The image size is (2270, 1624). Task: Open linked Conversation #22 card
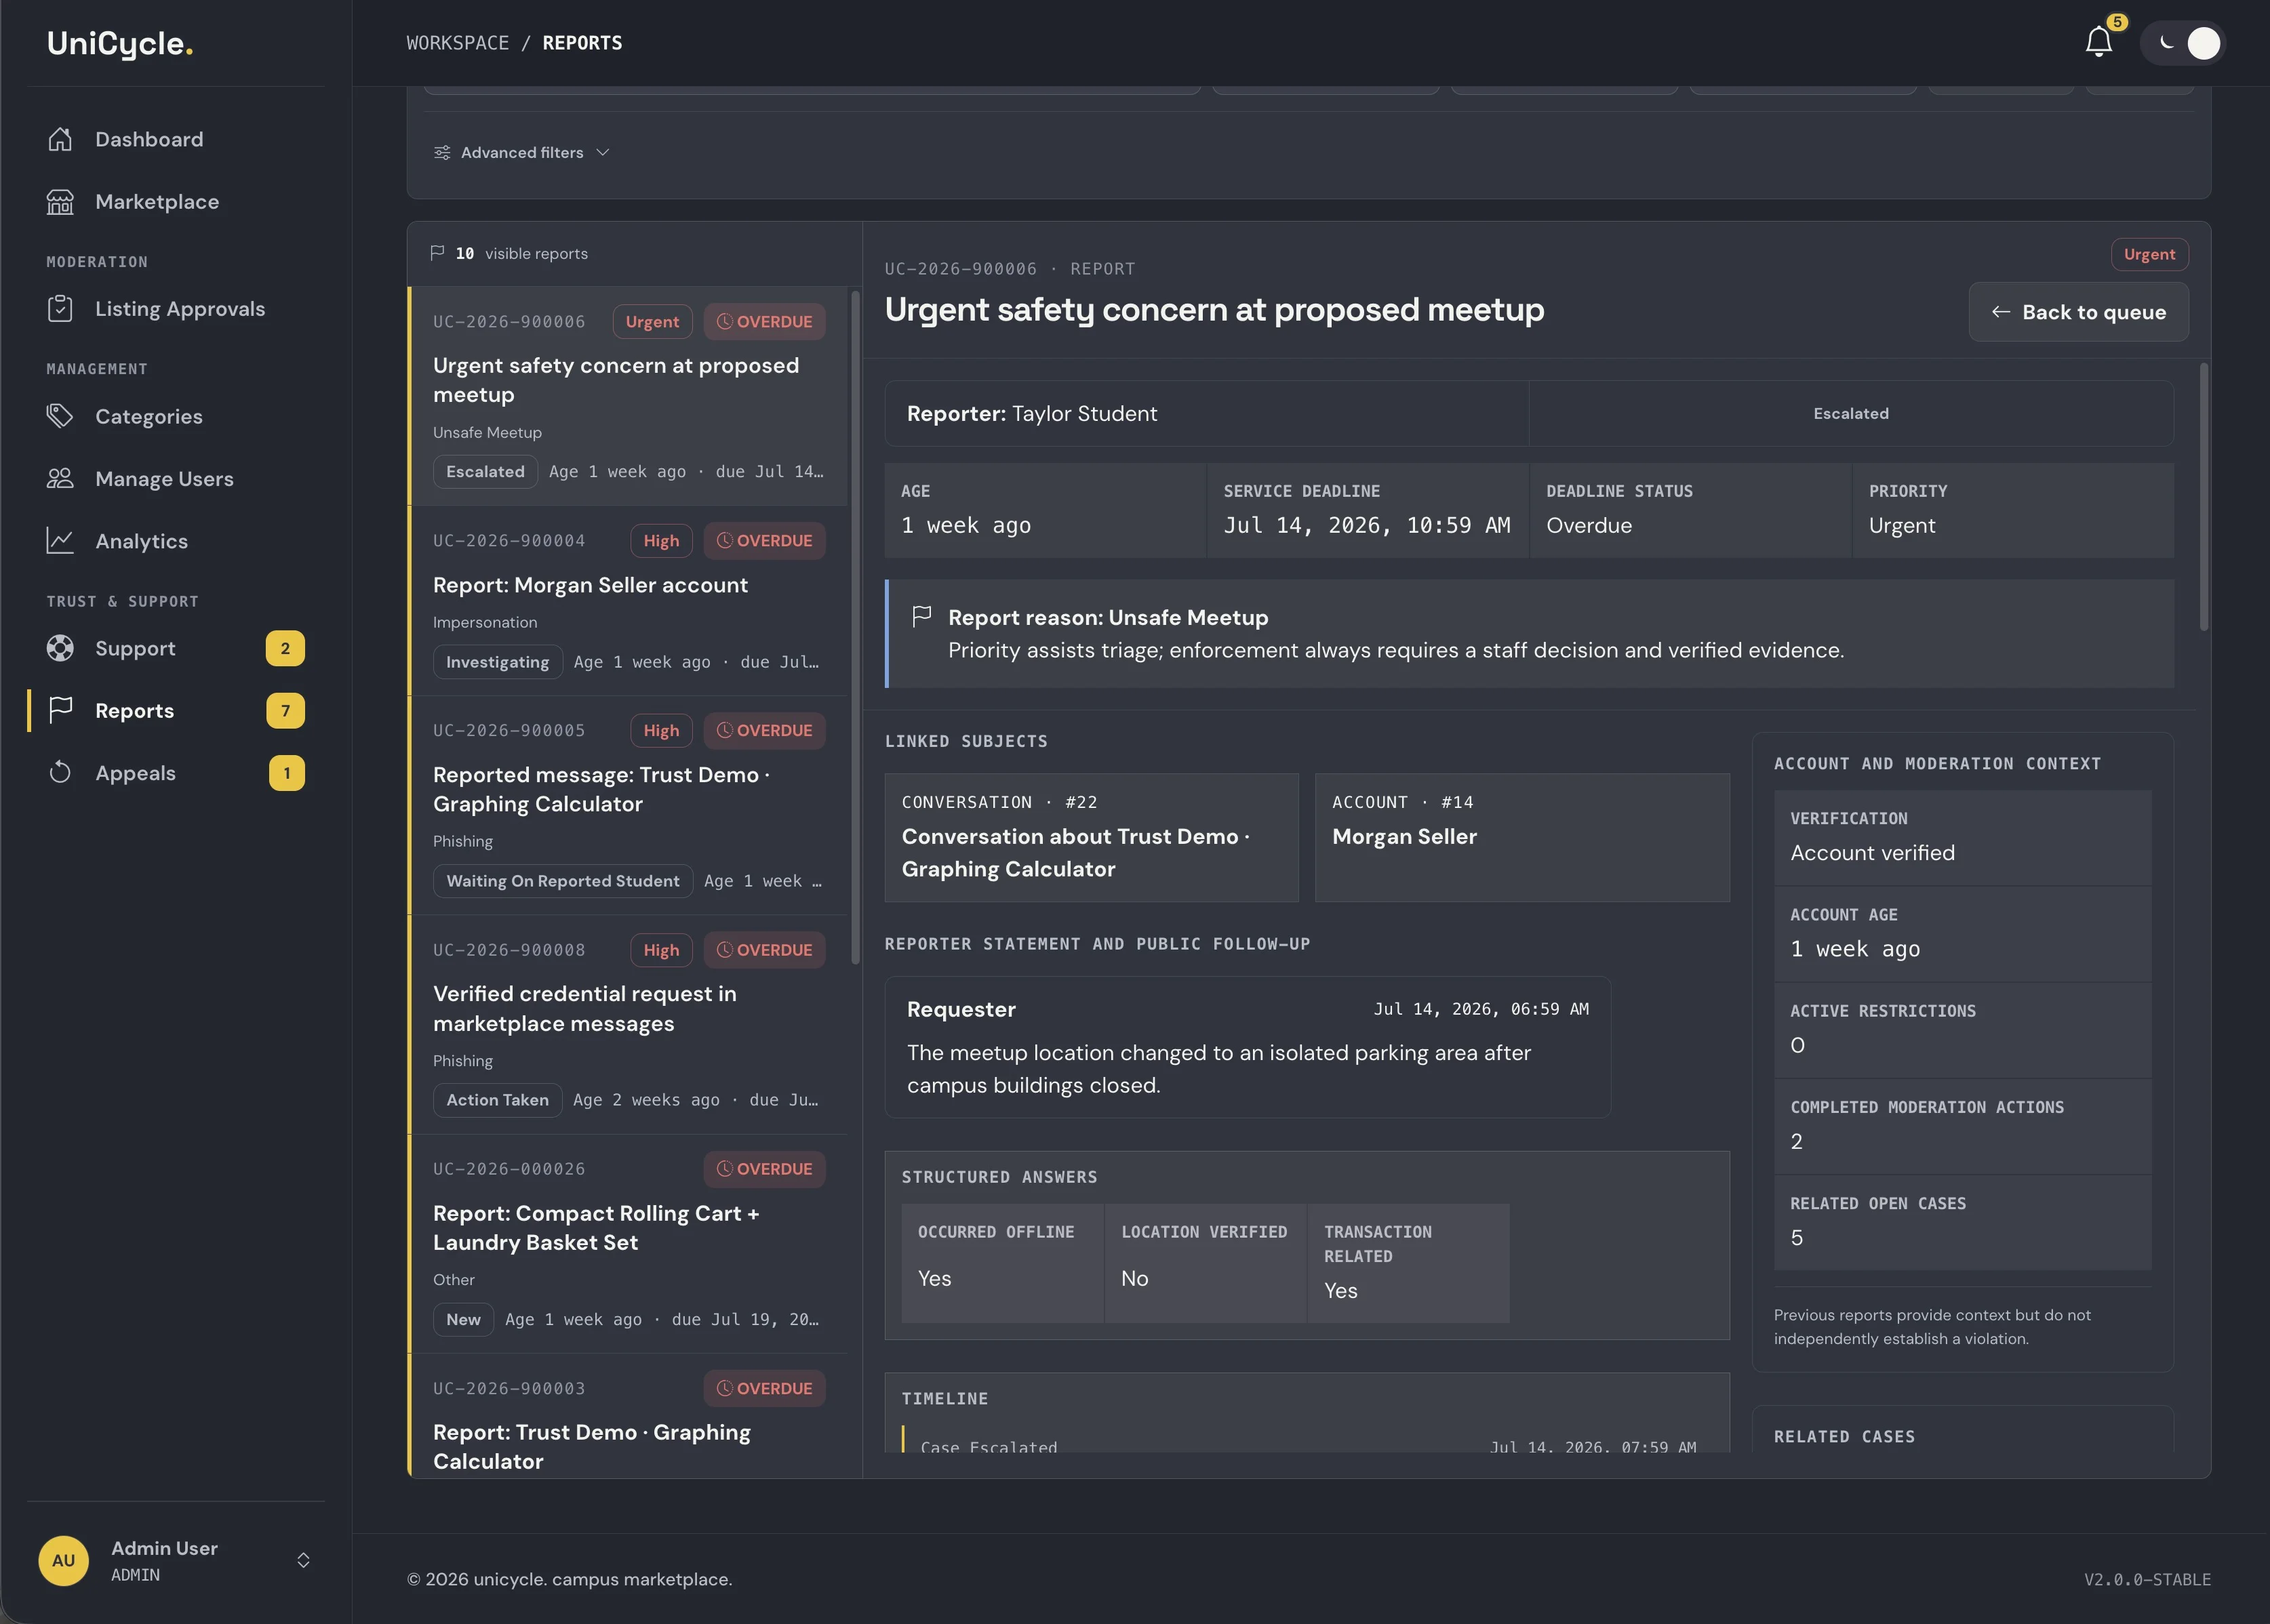1092,837
